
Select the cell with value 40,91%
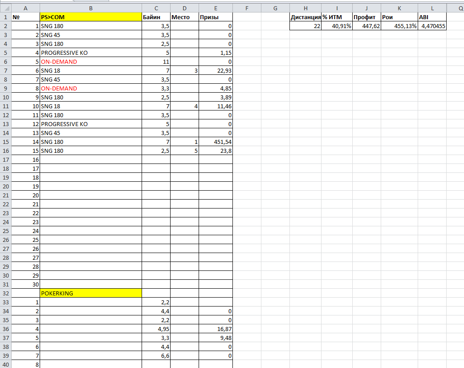click(x=337, y=26)
